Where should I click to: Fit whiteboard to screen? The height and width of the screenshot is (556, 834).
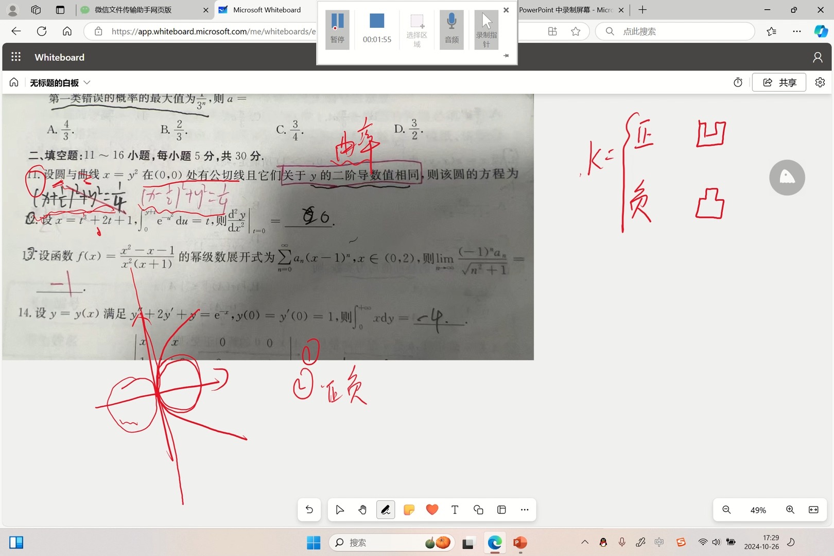(x=813, y=510)
